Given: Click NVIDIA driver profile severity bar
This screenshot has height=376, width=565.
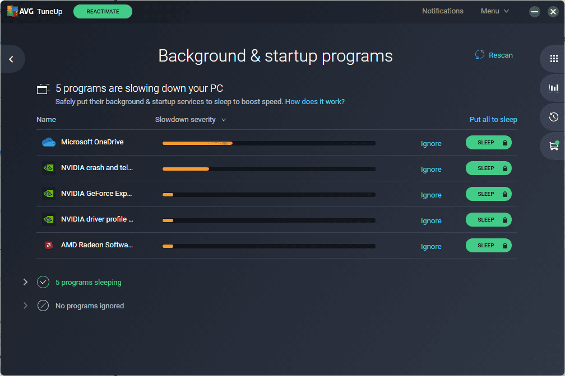Looking at the screenshot, I should tap(269, 220).
